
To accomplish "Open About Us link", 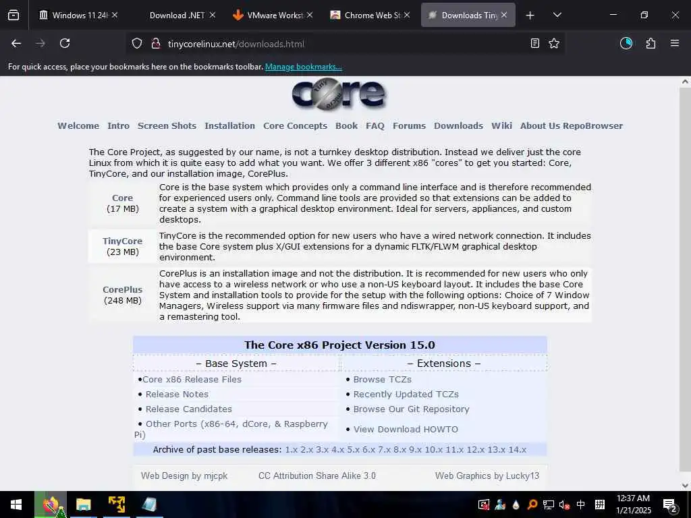I will 540,126.
